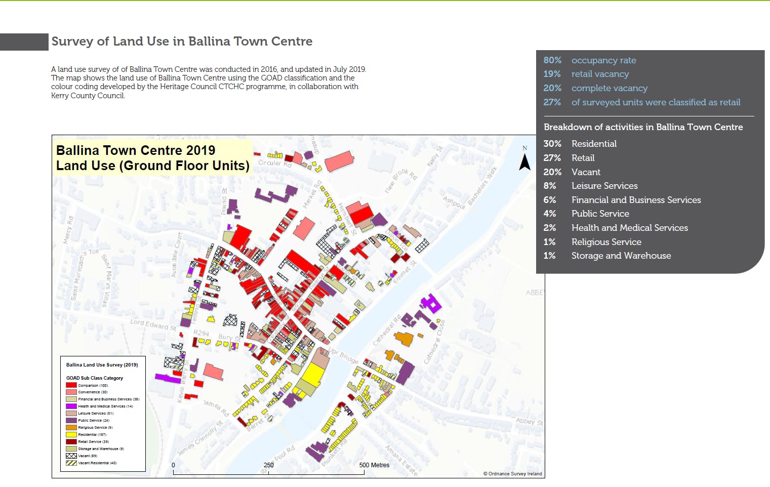
Task: Select the orange Religious Service legend swatch
Action: coord(71,428)
